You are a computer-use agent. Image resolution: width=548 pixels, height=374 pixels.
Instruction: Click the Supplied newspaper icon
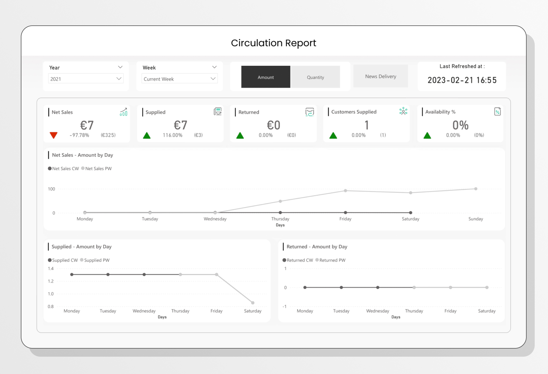(218, 111)
